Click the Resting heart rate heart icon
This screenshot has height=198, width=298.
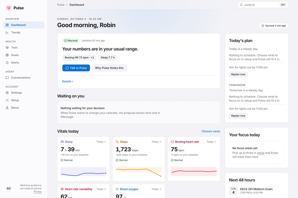[x=172, y=142]
